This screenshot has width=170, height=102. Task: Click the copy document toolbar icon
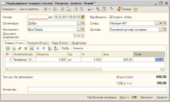tap(68, 9)
